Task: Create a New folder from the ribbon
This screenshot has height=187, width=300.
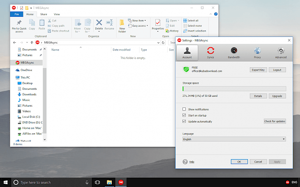Action: click(122, 26)
